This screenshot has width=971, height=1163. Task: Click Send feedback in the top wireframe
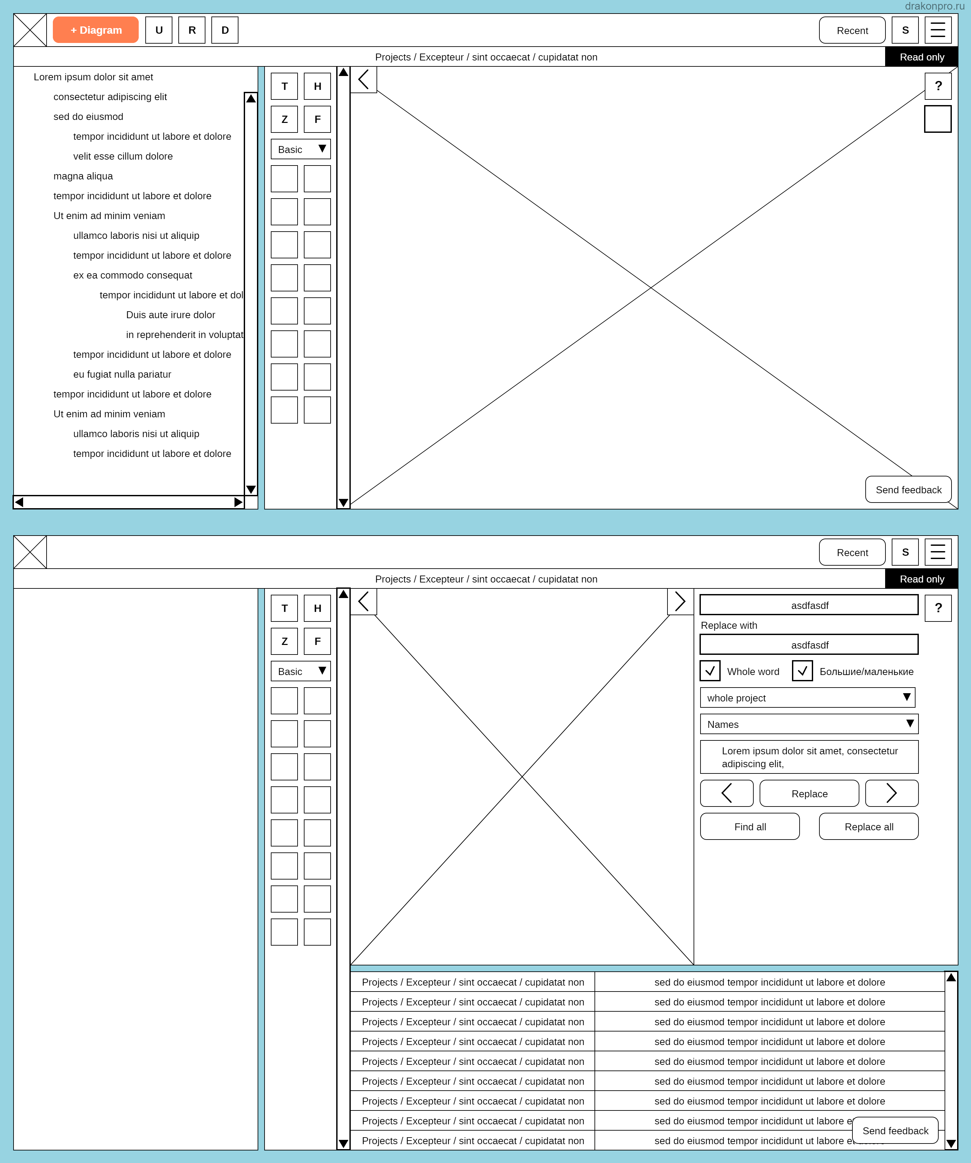(908, 490)
